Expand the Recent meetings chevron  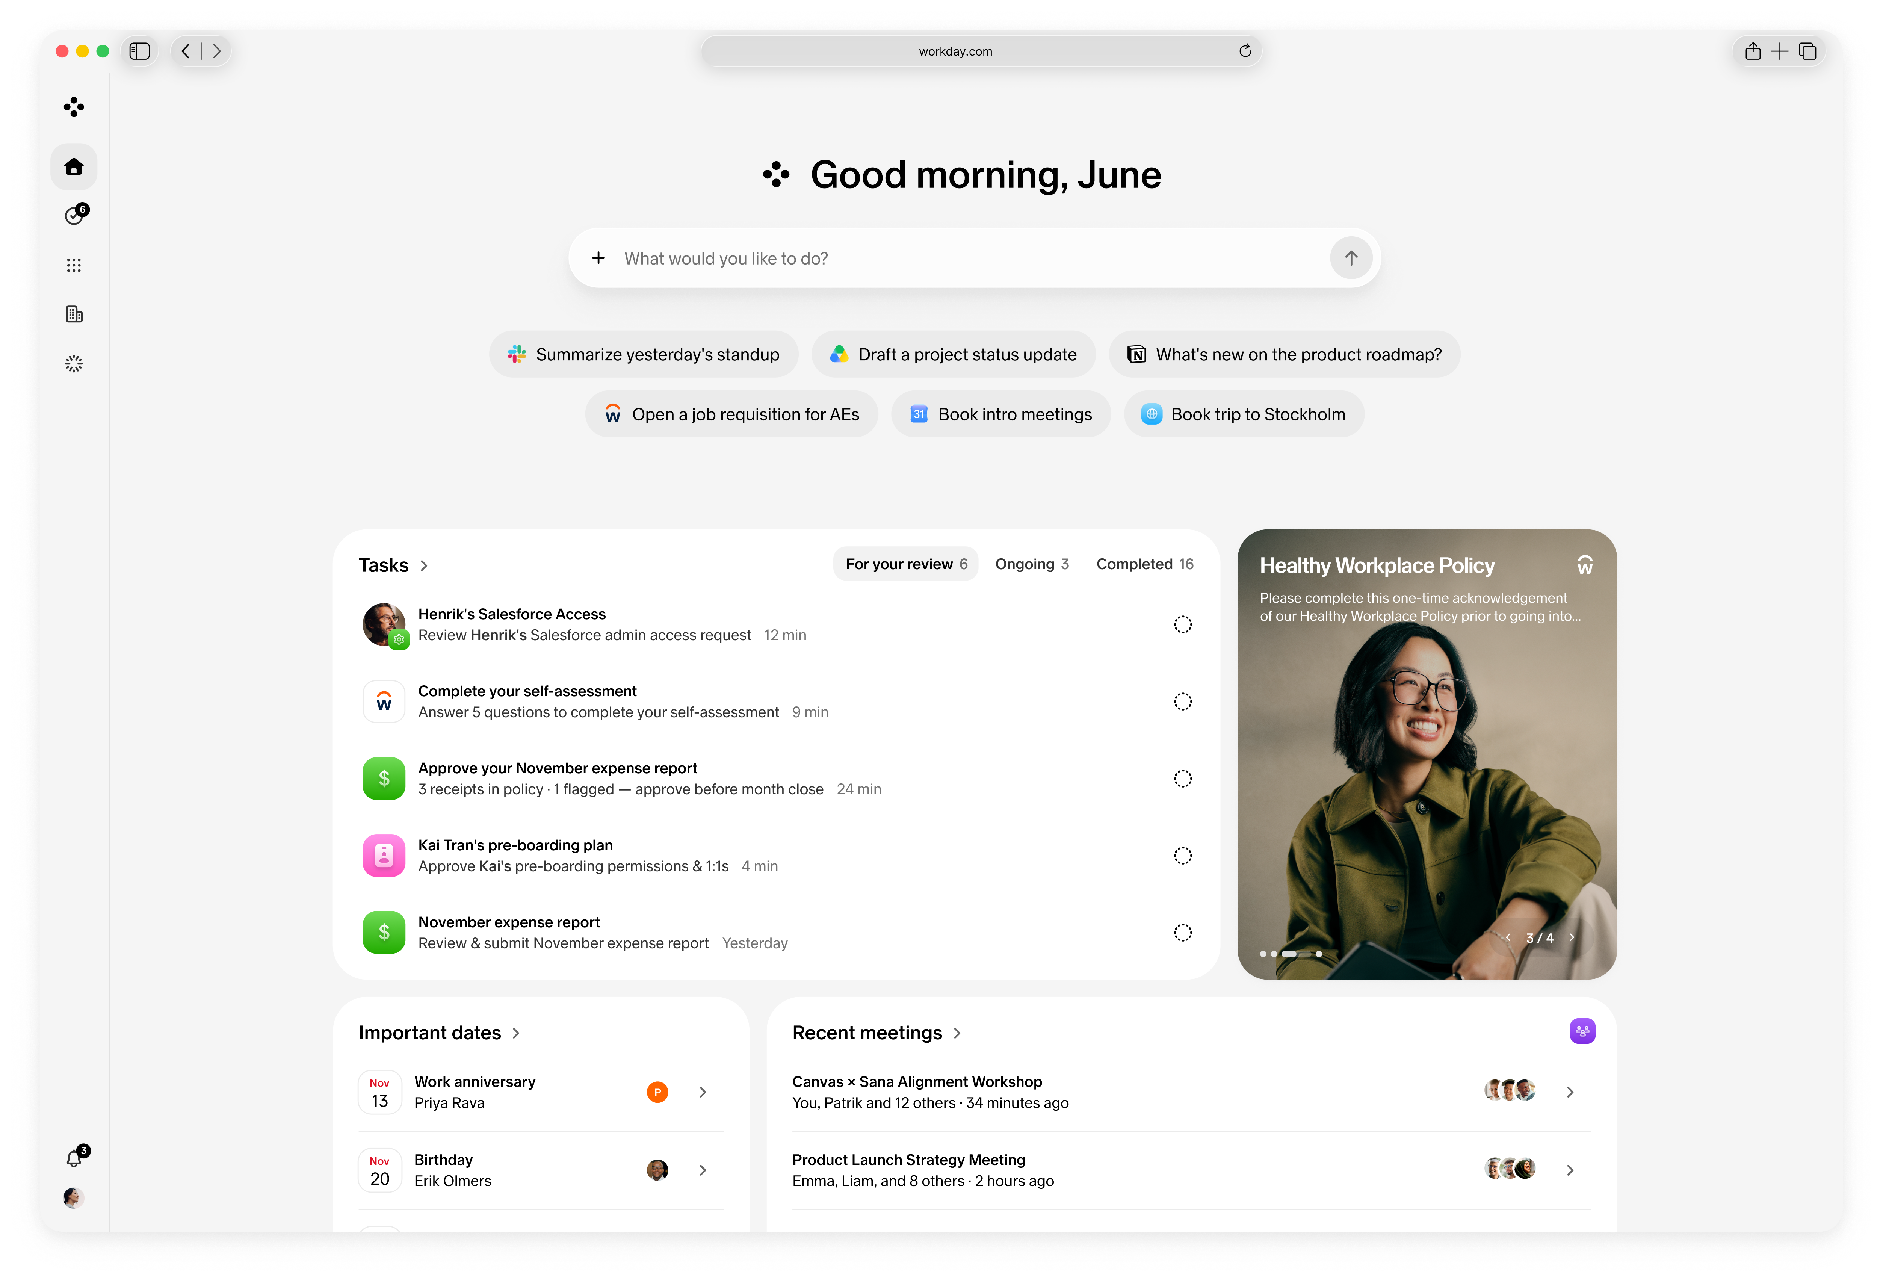pyautogui.click(x=957, y=1033)
